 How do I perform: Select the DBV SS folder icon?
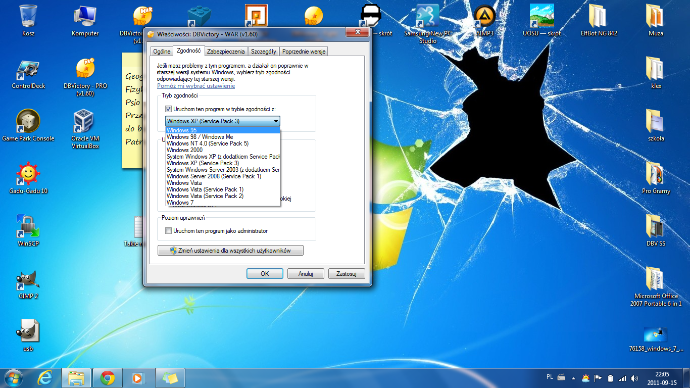(656, 230)
